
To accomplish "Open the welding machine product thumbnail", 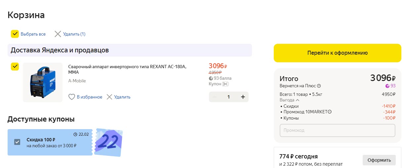I will point(43,82).
